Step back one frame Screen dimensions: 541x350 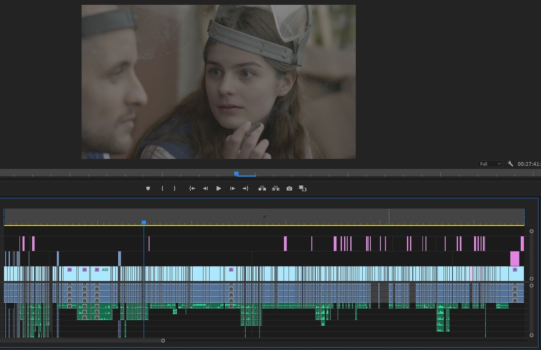coord(205,188)
